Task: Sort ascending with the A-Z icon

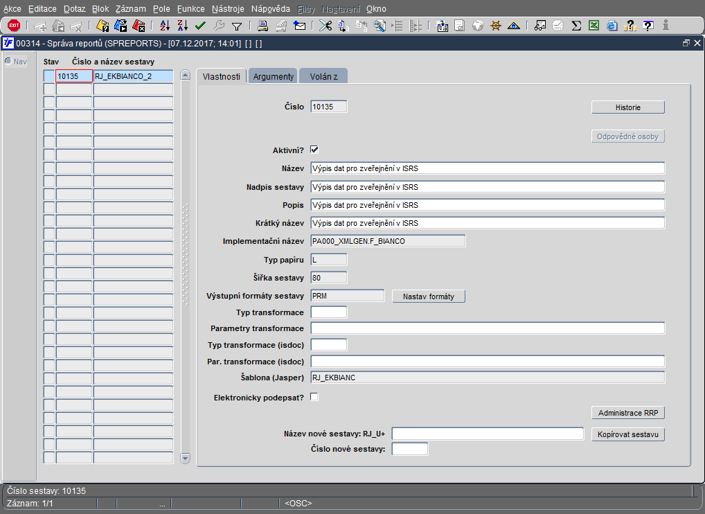Action: click(x=165, y=26)
